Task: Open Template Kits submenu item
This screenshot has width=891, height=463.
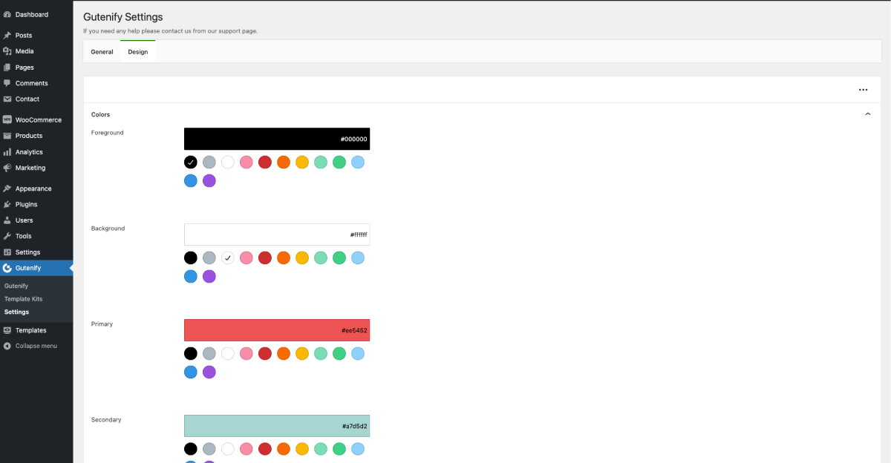Action: pos(24,299)
